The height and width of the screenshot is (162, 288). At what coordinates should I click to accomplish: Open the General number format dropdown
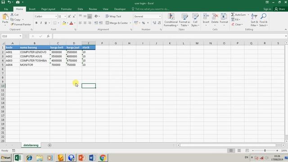click(160, 17)
